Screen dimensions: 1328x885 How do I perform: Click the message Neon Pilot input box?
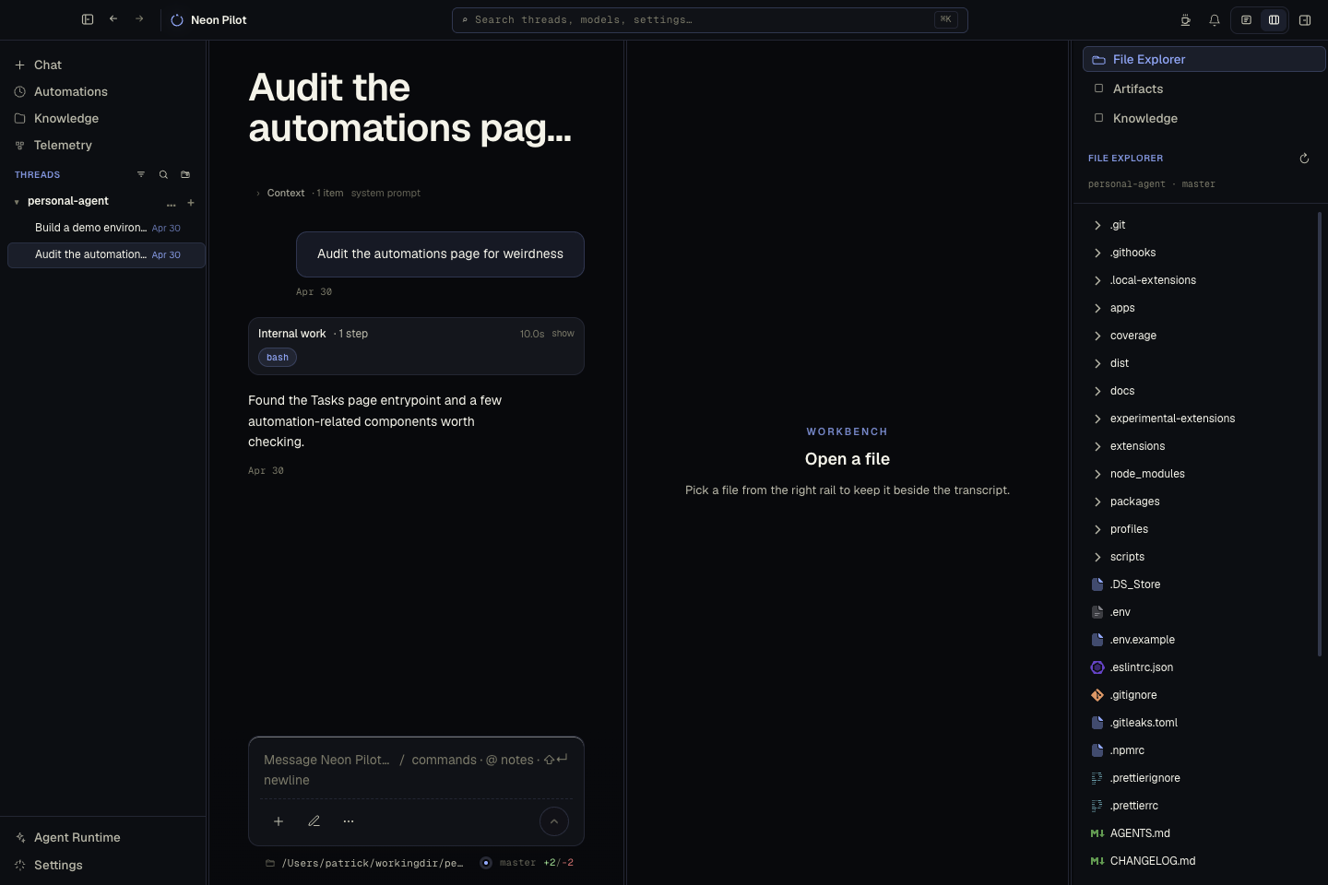[416, 770]
